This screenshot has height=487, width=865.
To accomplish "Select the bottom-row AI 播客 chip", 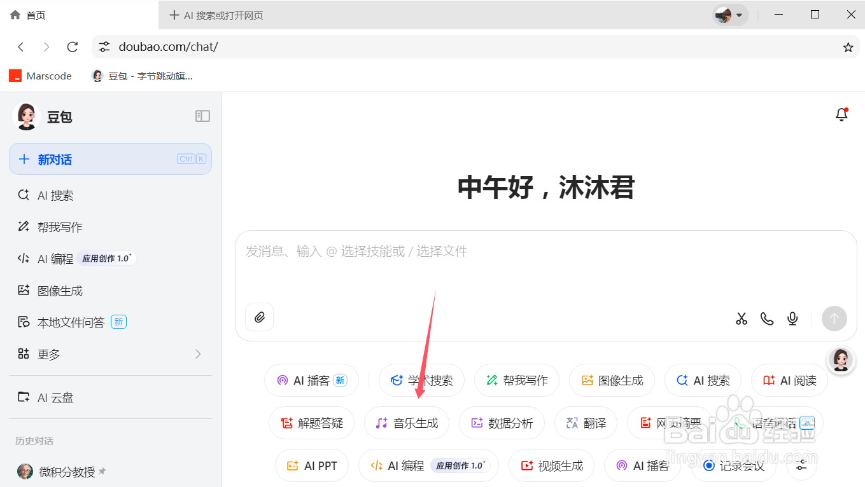I will point(642,465).
